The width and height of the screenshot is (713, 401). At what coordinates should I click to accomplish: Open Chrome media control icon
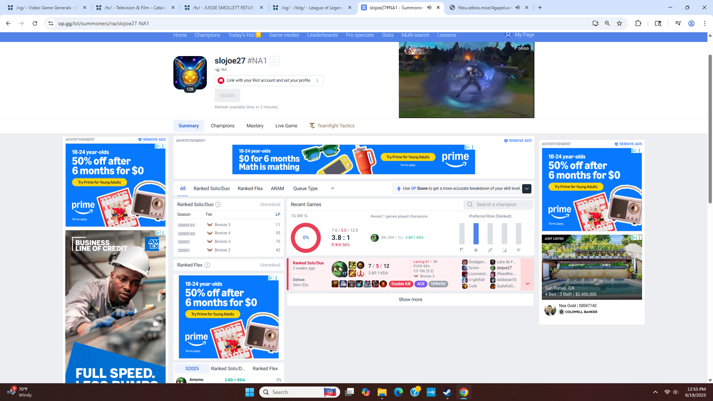(x=678, y=23)
